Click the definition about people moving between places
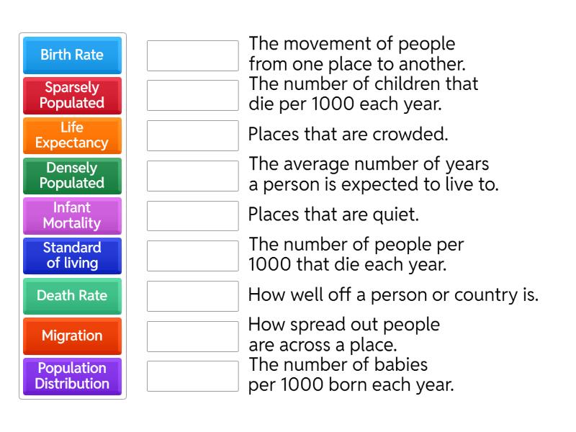Screen dimensions: 576x432 [x=351, y=53]
